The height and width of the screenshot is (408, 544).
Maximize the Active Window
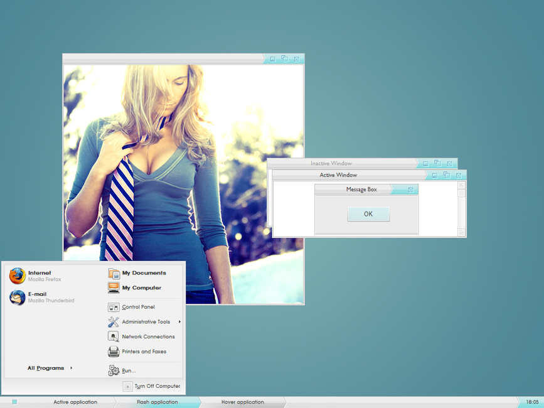pyautogui.click(x=447, y=175)
